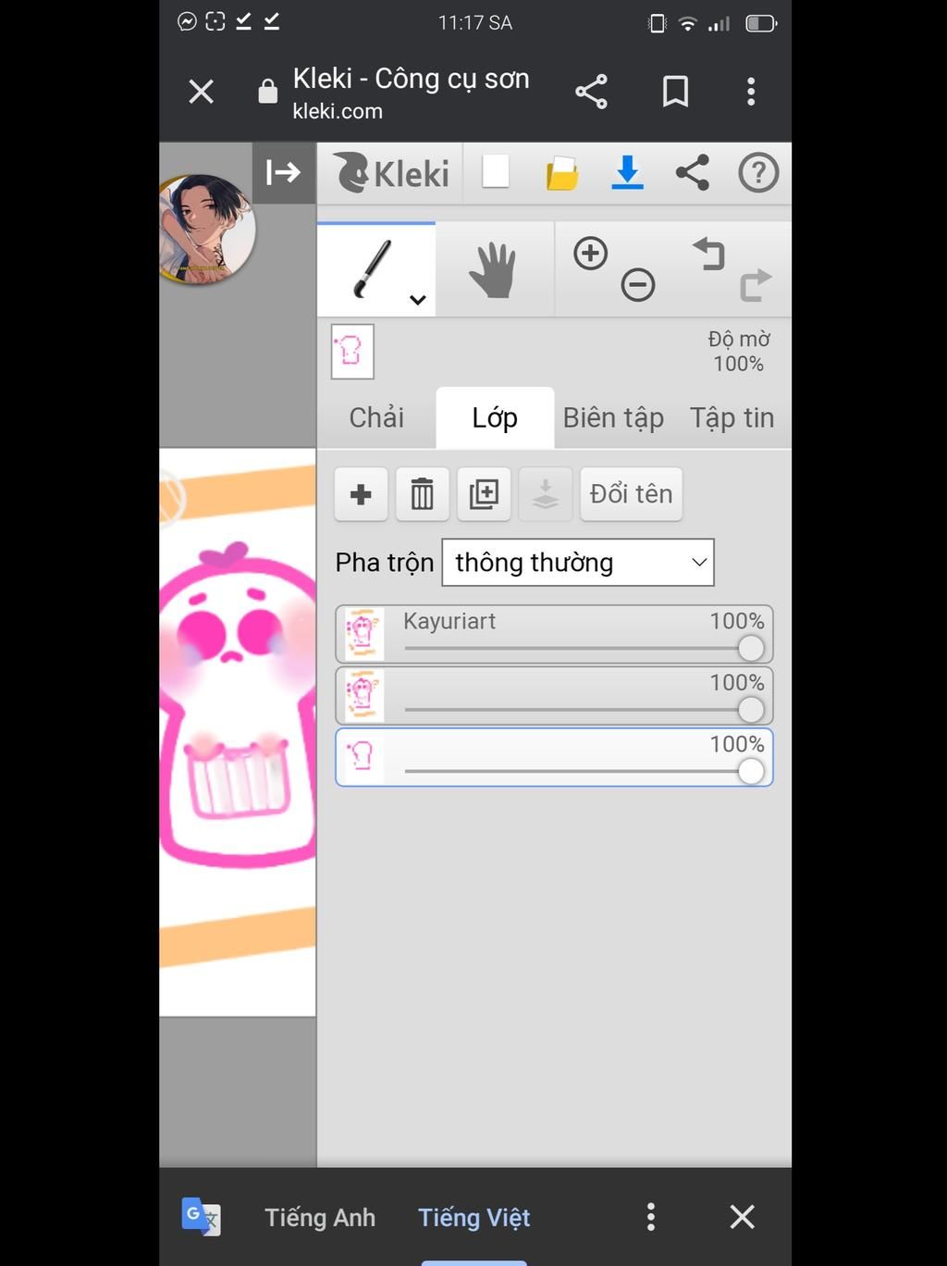Select the hand pan tool

pos(494,269)
